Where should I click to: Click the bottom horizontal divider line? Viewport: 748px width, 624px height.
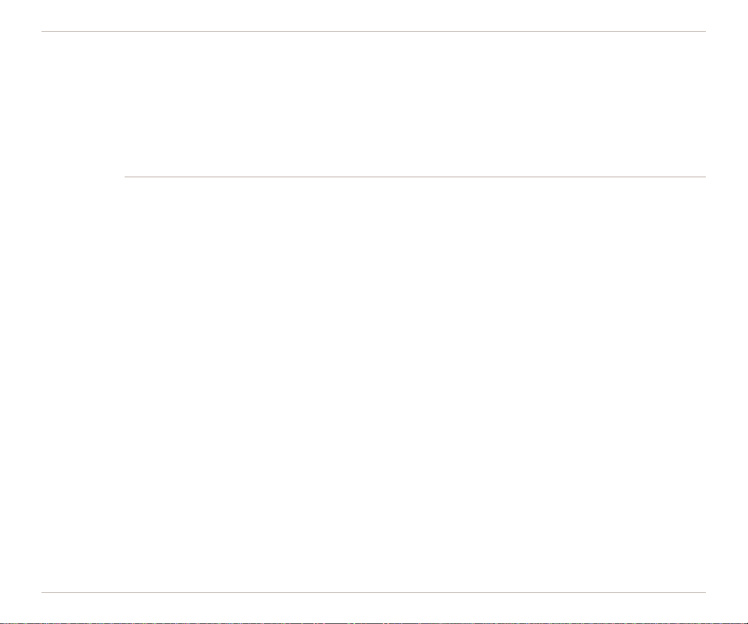click(x=374, y=592)
